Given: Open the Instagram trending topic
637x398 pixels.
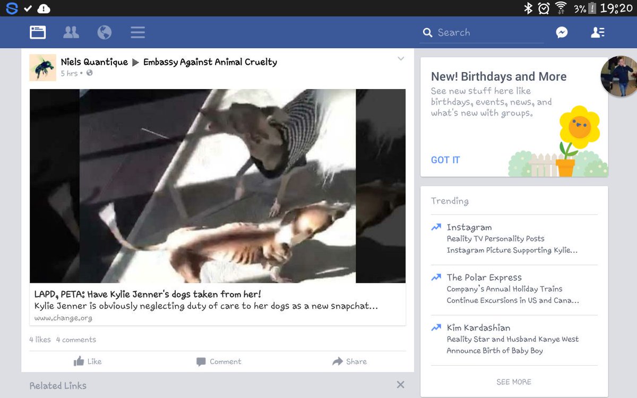Looking at the screenshot, I should (514, 239).
